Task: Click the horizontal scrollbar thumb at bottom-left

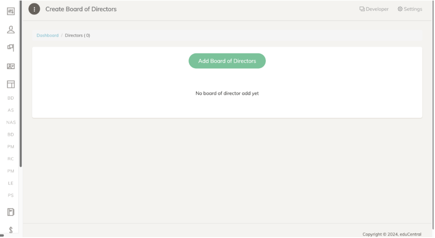Action: pyautogui.click(x=2, y=235)
